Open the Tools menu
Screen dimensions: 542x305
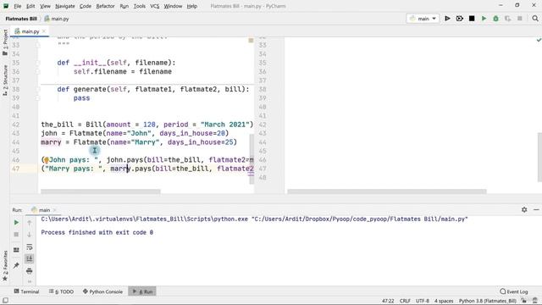point(139,6)
